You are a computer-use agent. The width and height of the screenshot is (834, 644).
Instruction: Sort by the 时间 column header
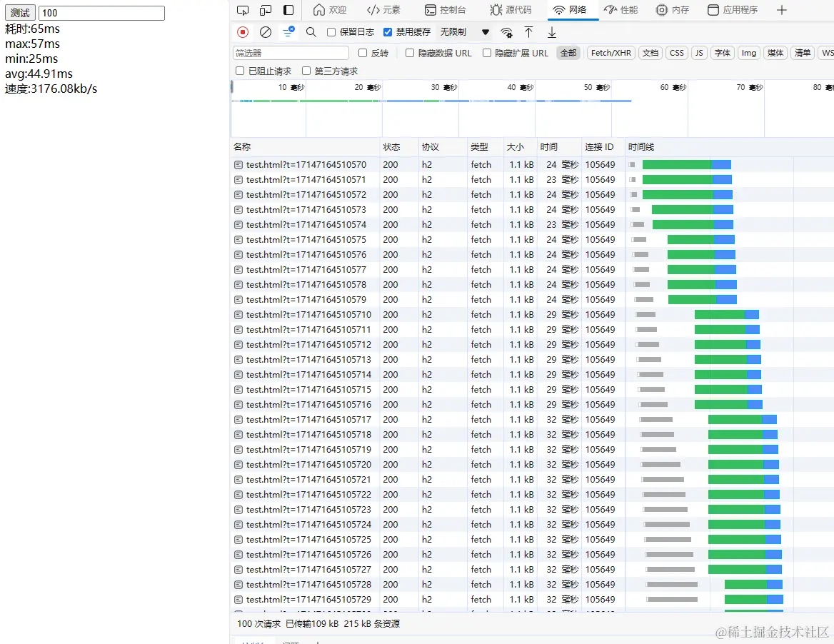click(x=558, y=147)
